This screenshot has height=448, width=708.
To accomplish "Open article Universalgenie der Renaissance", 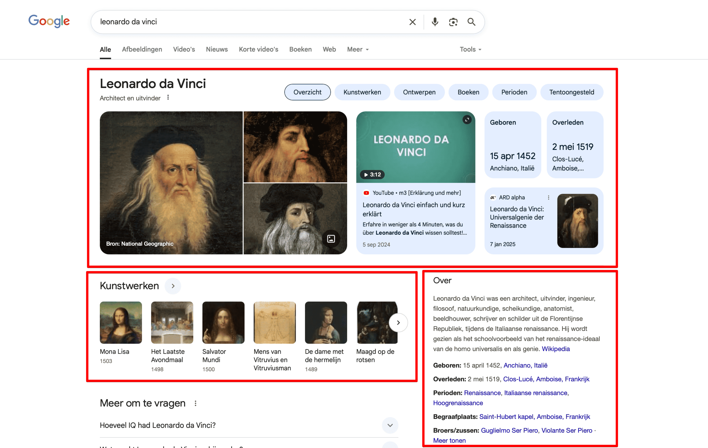I will pos(517,217).
